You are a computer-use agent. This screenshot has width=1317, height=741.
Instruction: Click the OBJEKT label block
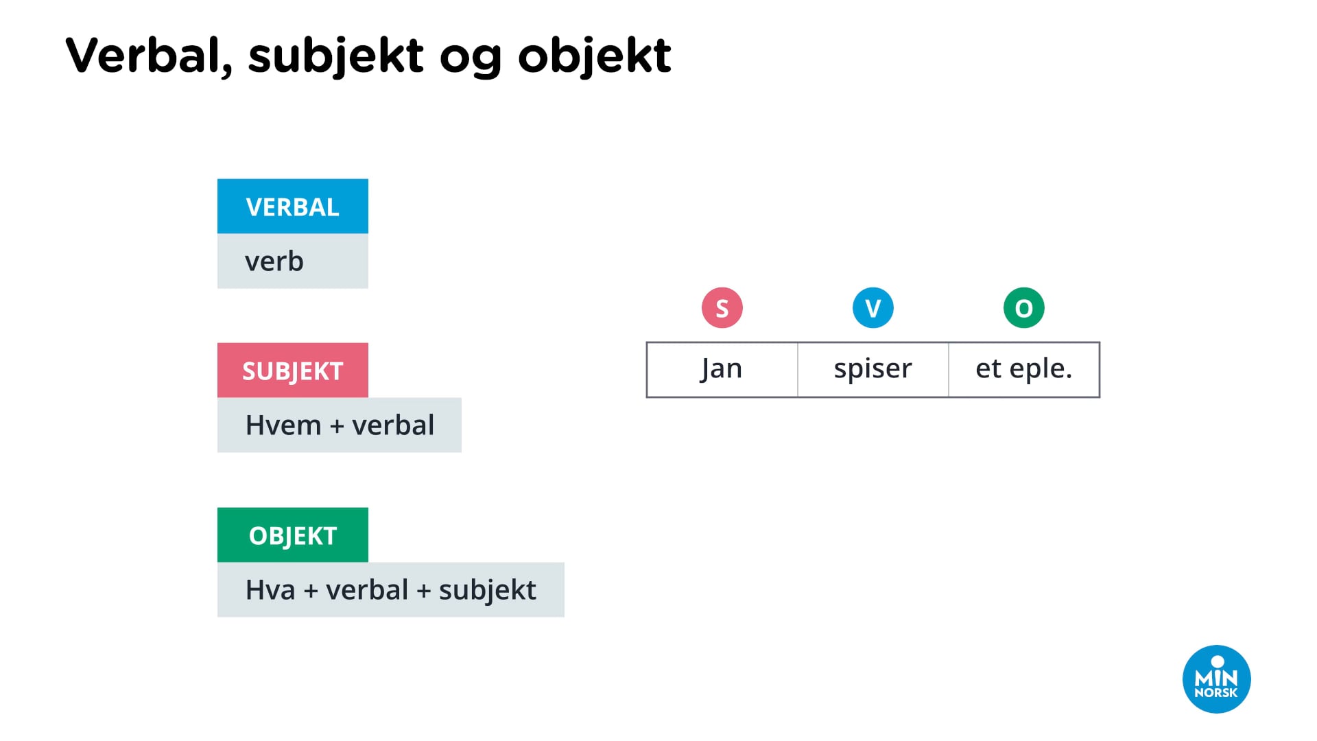click(292, 536)
